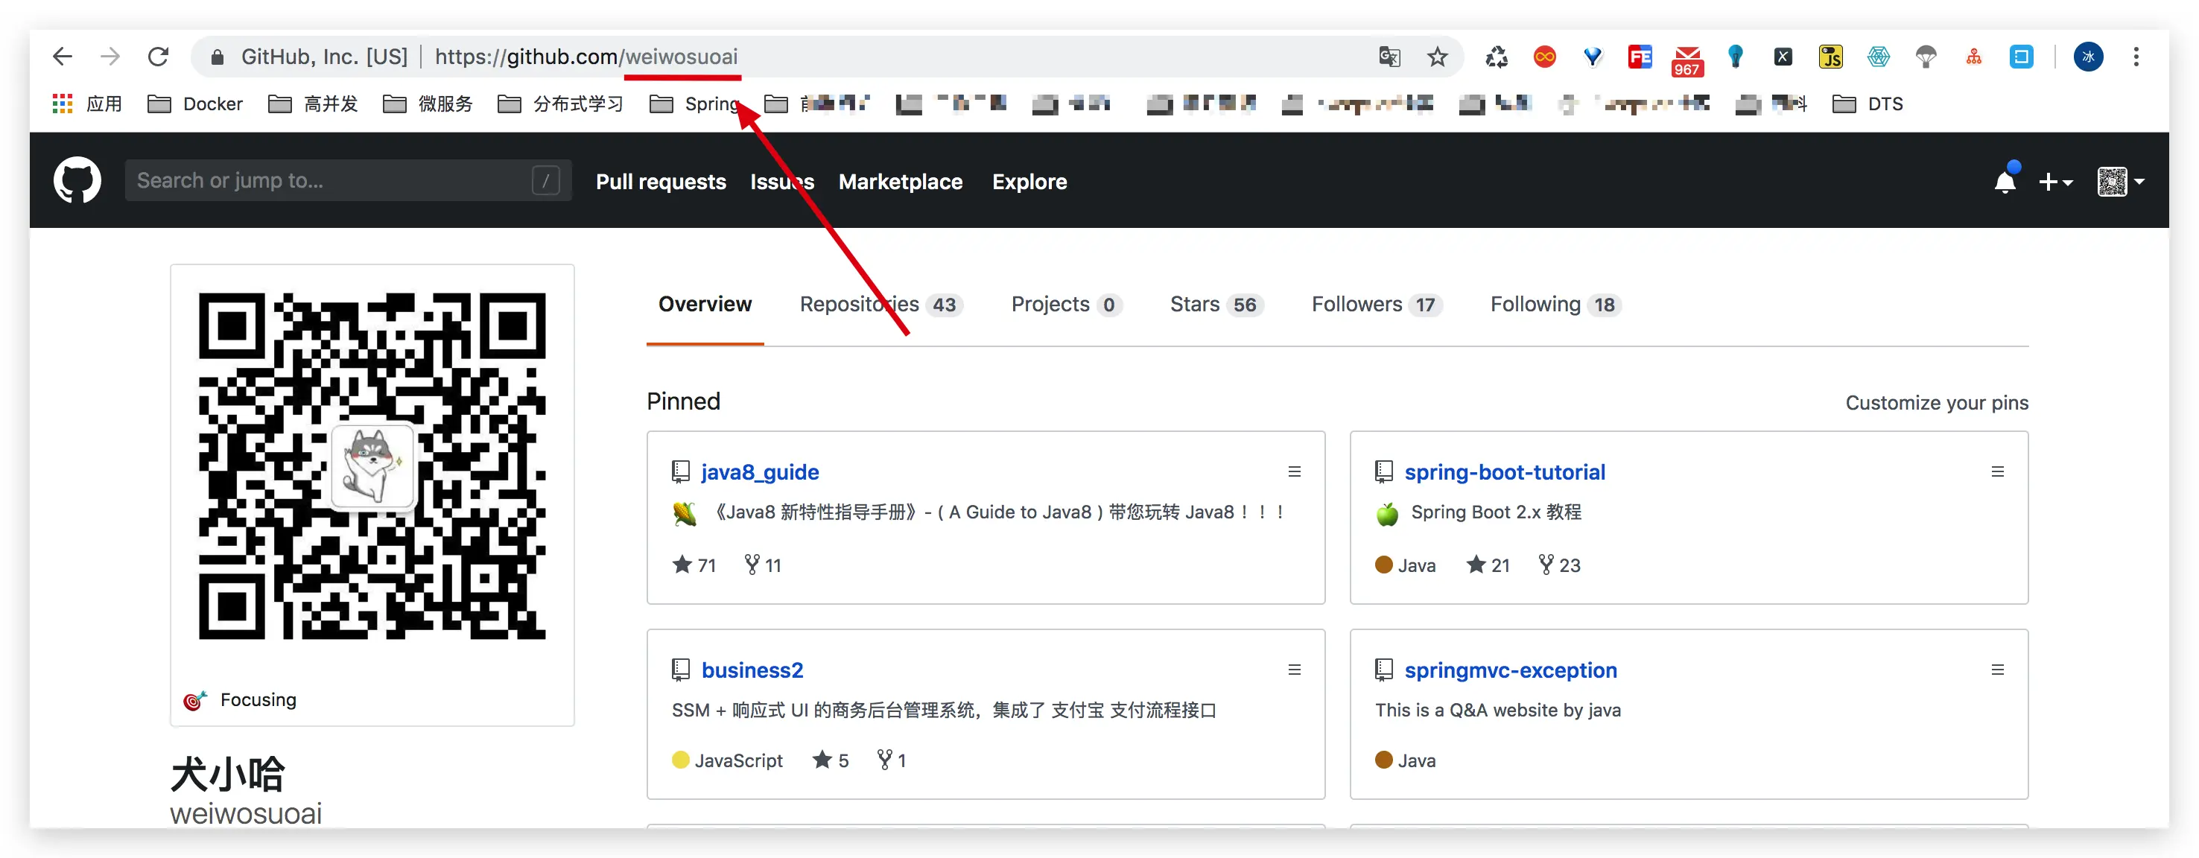Open the Chrome profile avatar 冰

tap(2089, 57)
